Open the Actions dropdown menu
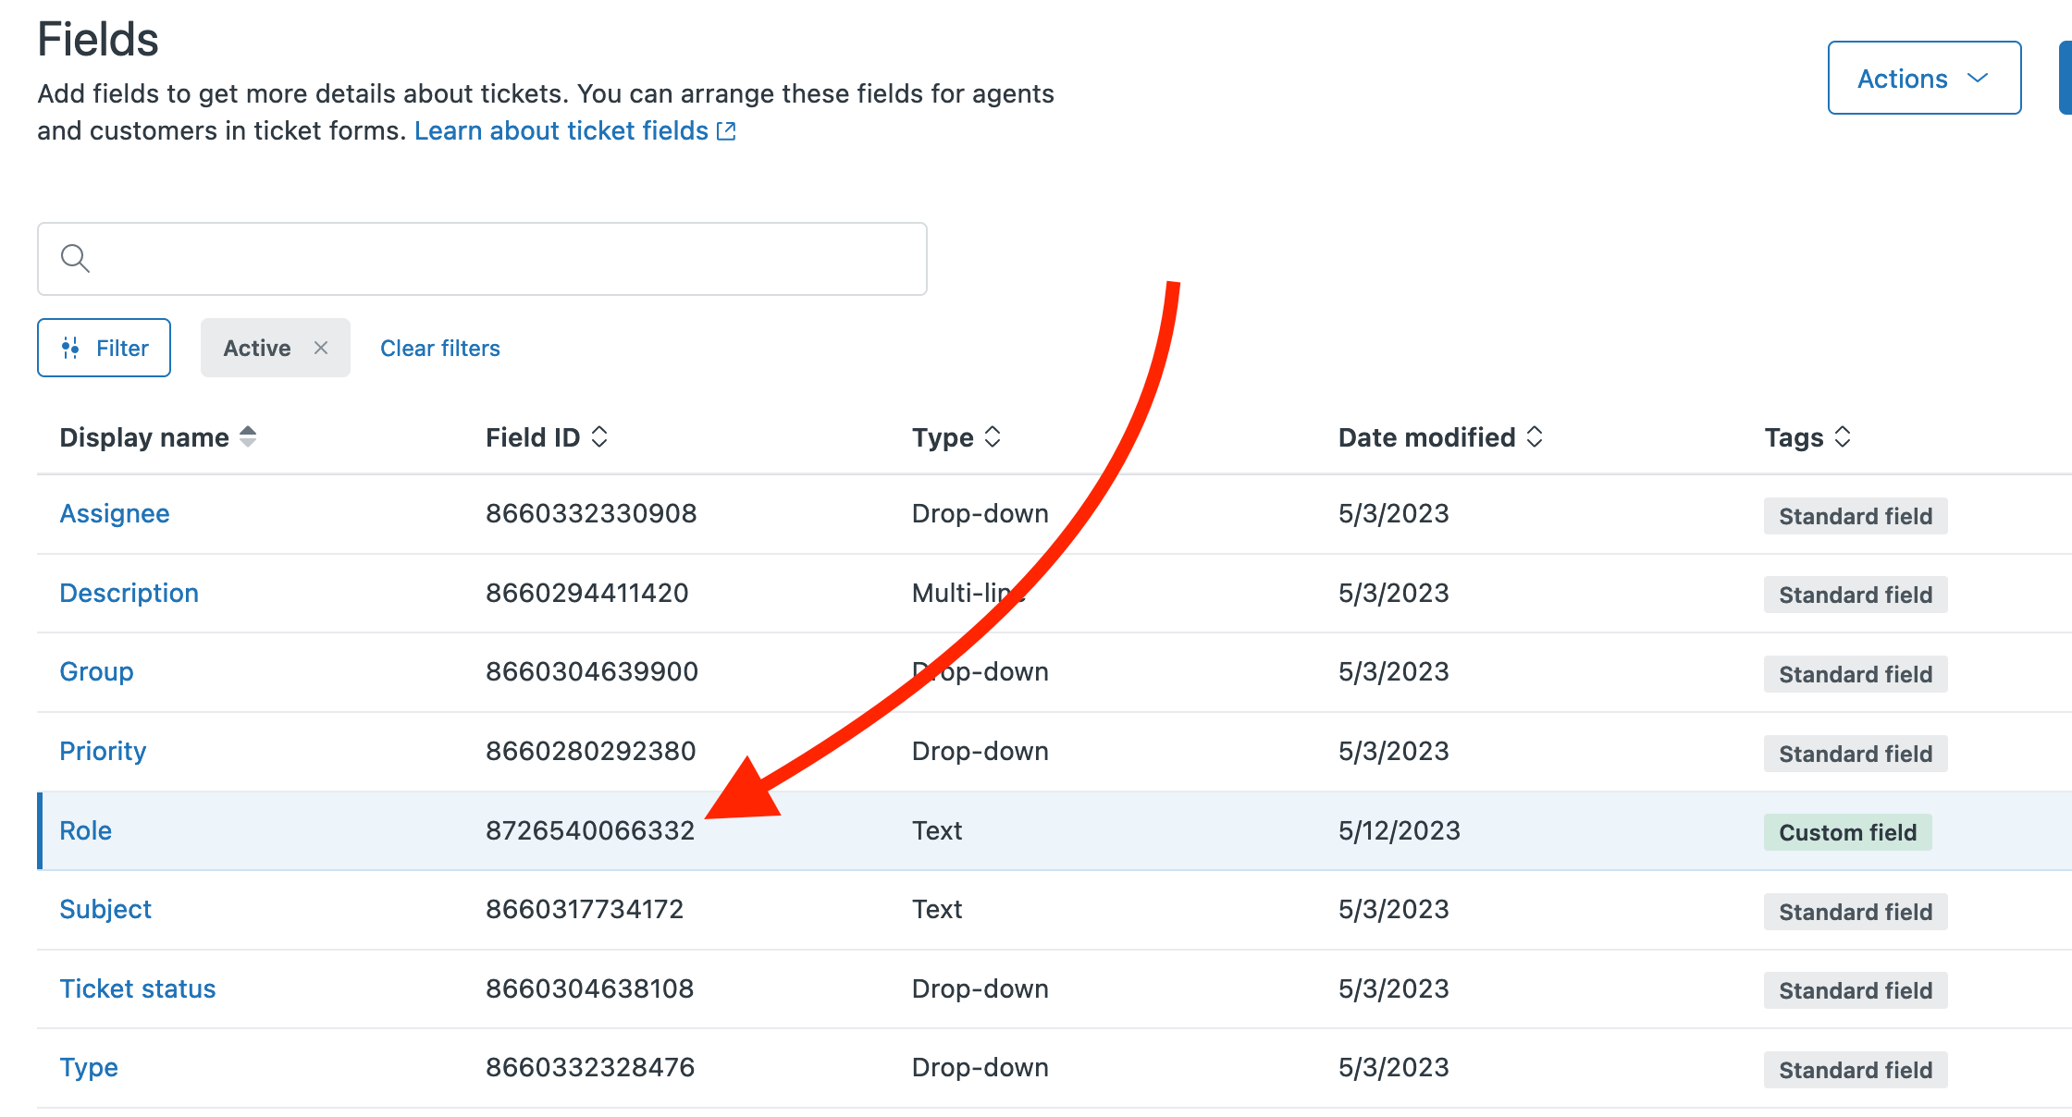The height and width of the screenshot is (1117, 2072). [x=1924, y=78]
